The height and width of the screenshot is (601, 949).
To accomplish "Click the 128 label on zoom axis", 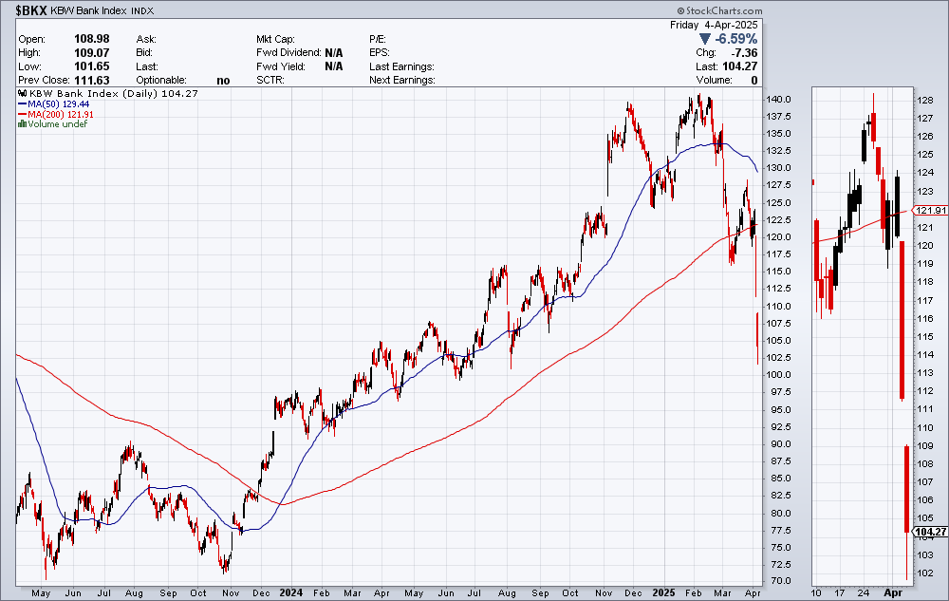I will [x=924, y=101].
